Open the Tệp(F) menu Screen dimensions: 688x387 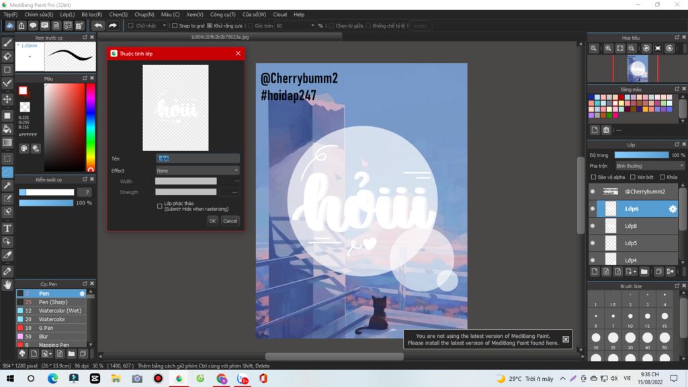pyautogui.click(x=10, y=15)
